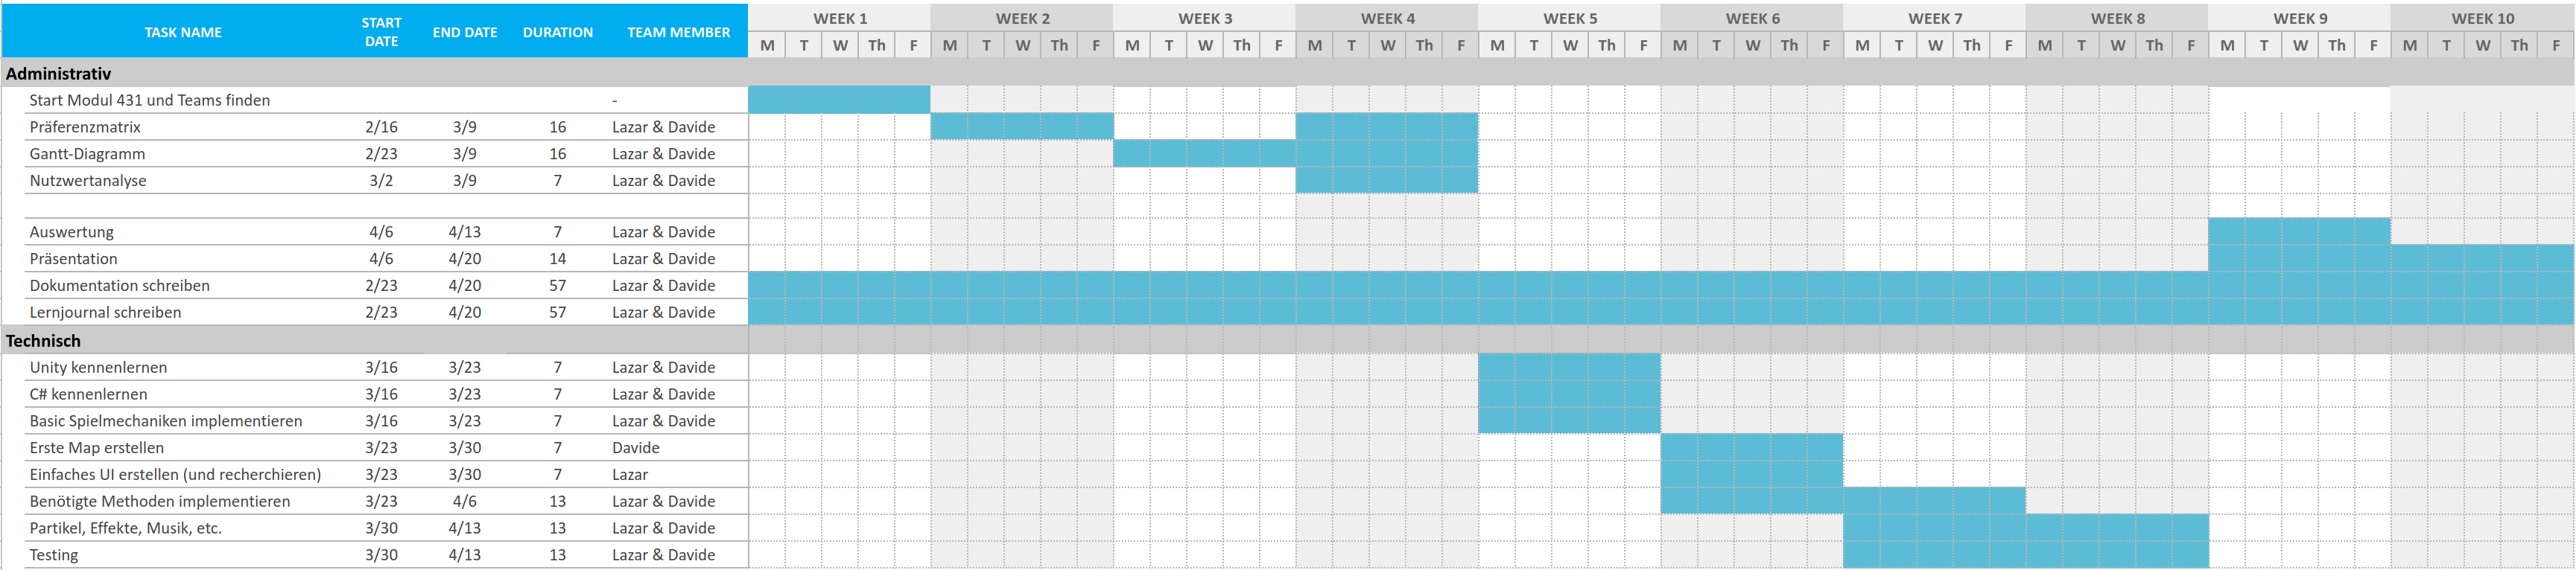Click the WEEK 10 timeline header

(x=2482, y=18)
